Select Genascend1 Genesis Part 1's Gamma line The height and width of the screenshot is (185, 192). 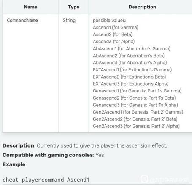(137, 91)
